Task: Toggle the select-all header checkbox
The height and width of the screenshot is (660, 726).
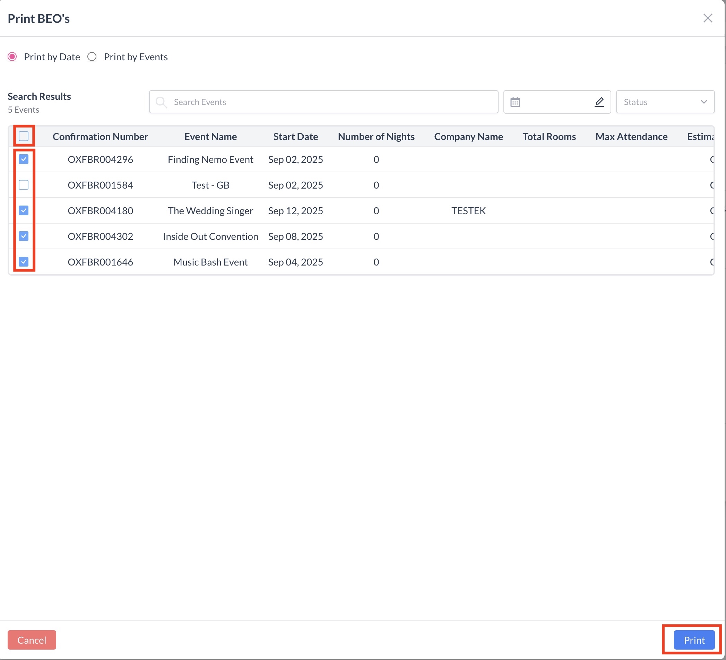Action: [x=24, y=136]
